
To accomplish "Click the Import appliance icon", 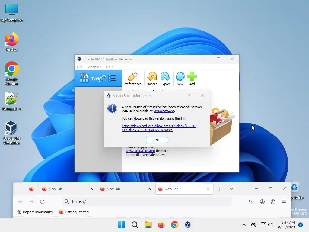I will pos(152,79).
